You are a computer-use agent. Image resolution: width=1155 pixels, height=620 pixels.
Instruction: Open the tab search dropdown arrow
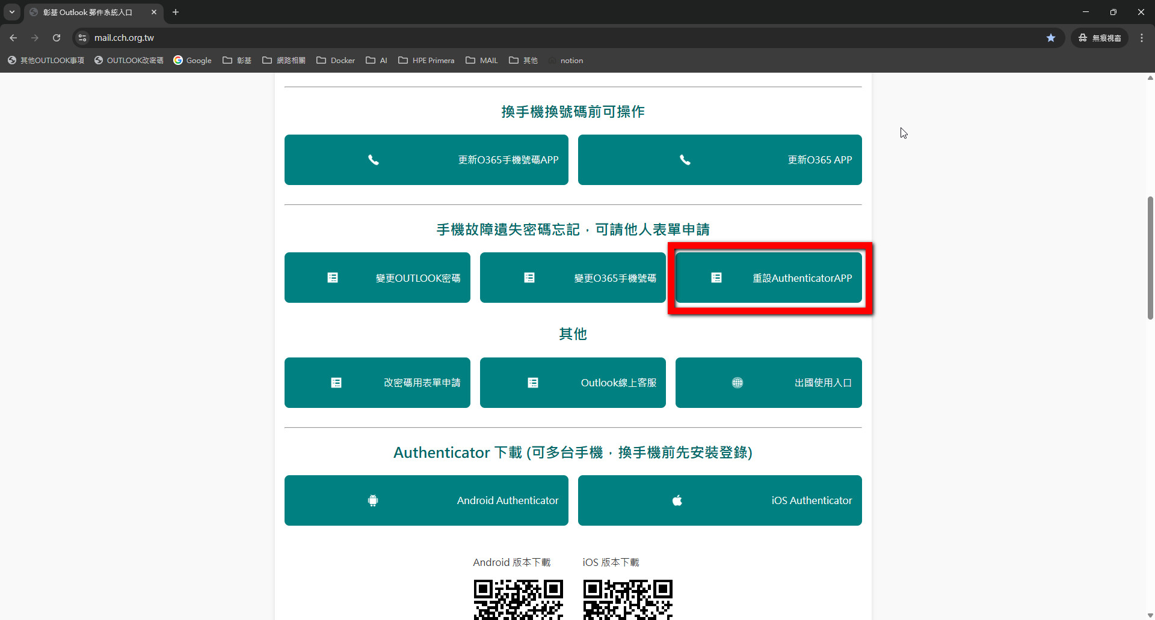(11, 12)
